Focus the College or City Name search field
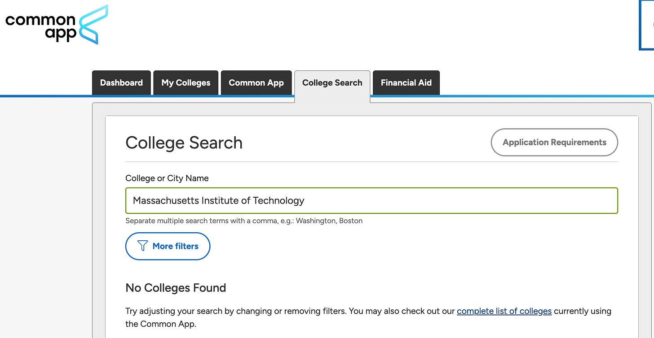654x338 pixels. click(x=371, y=200)
